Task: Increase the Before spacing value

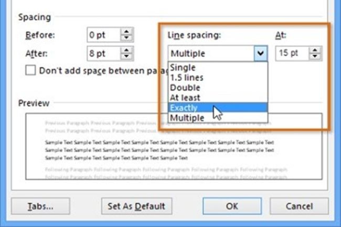Action: [126, 32]
